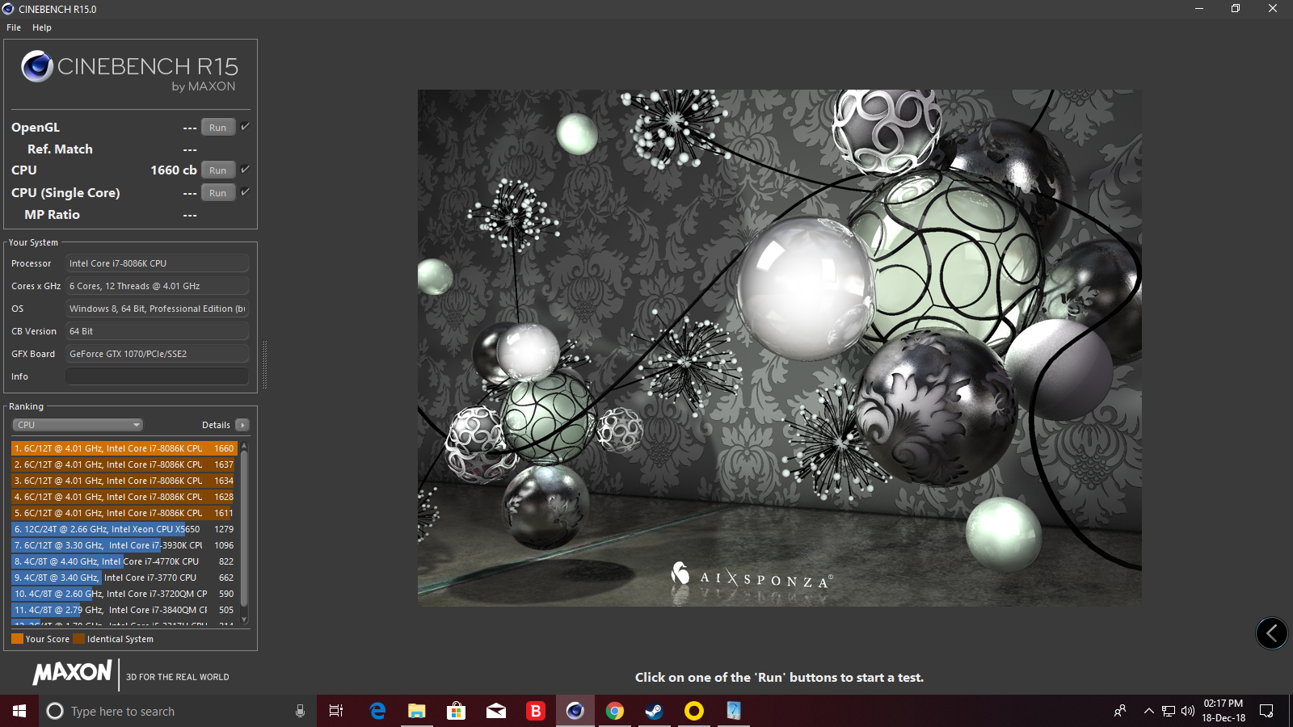This screenshot has width=1293, height=727.
Task: Run the CPU Single Core test
Action: pos(217,193)
